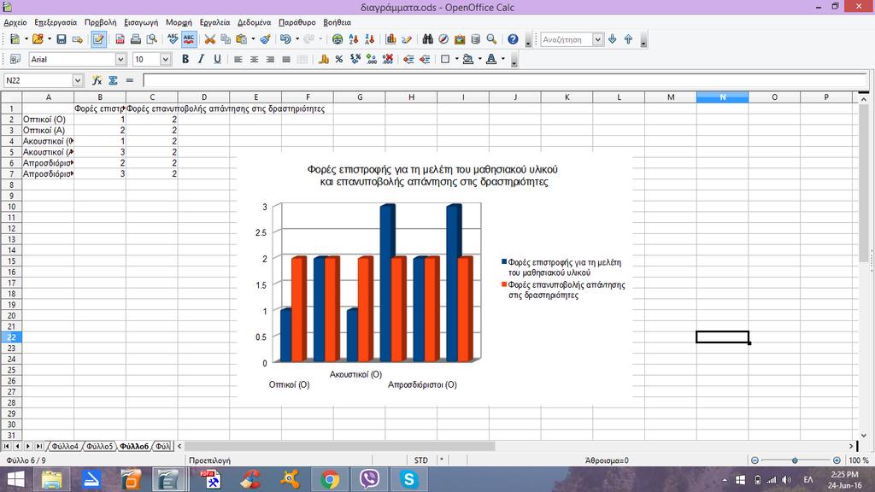Open the Navigator compass icon
This screenshot has height=492, width=875.
443,39
